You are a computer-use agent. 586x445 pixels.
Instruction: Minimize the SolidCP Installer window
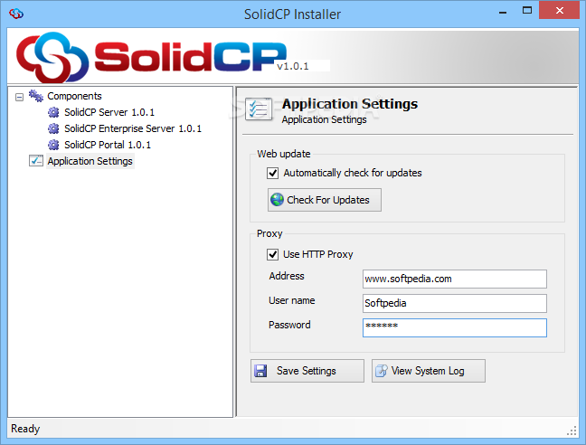click(x=503, y=13)
